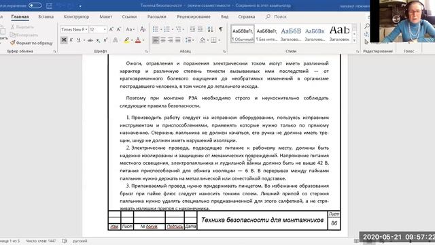Create a numbered list
This screenshot has width=435, height=245.
click(x=167, y=29)
